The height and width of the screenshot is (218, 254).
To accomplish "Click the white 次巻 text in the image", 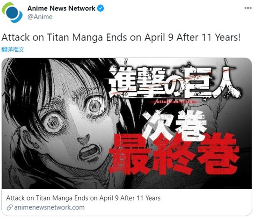I will 174,125.
